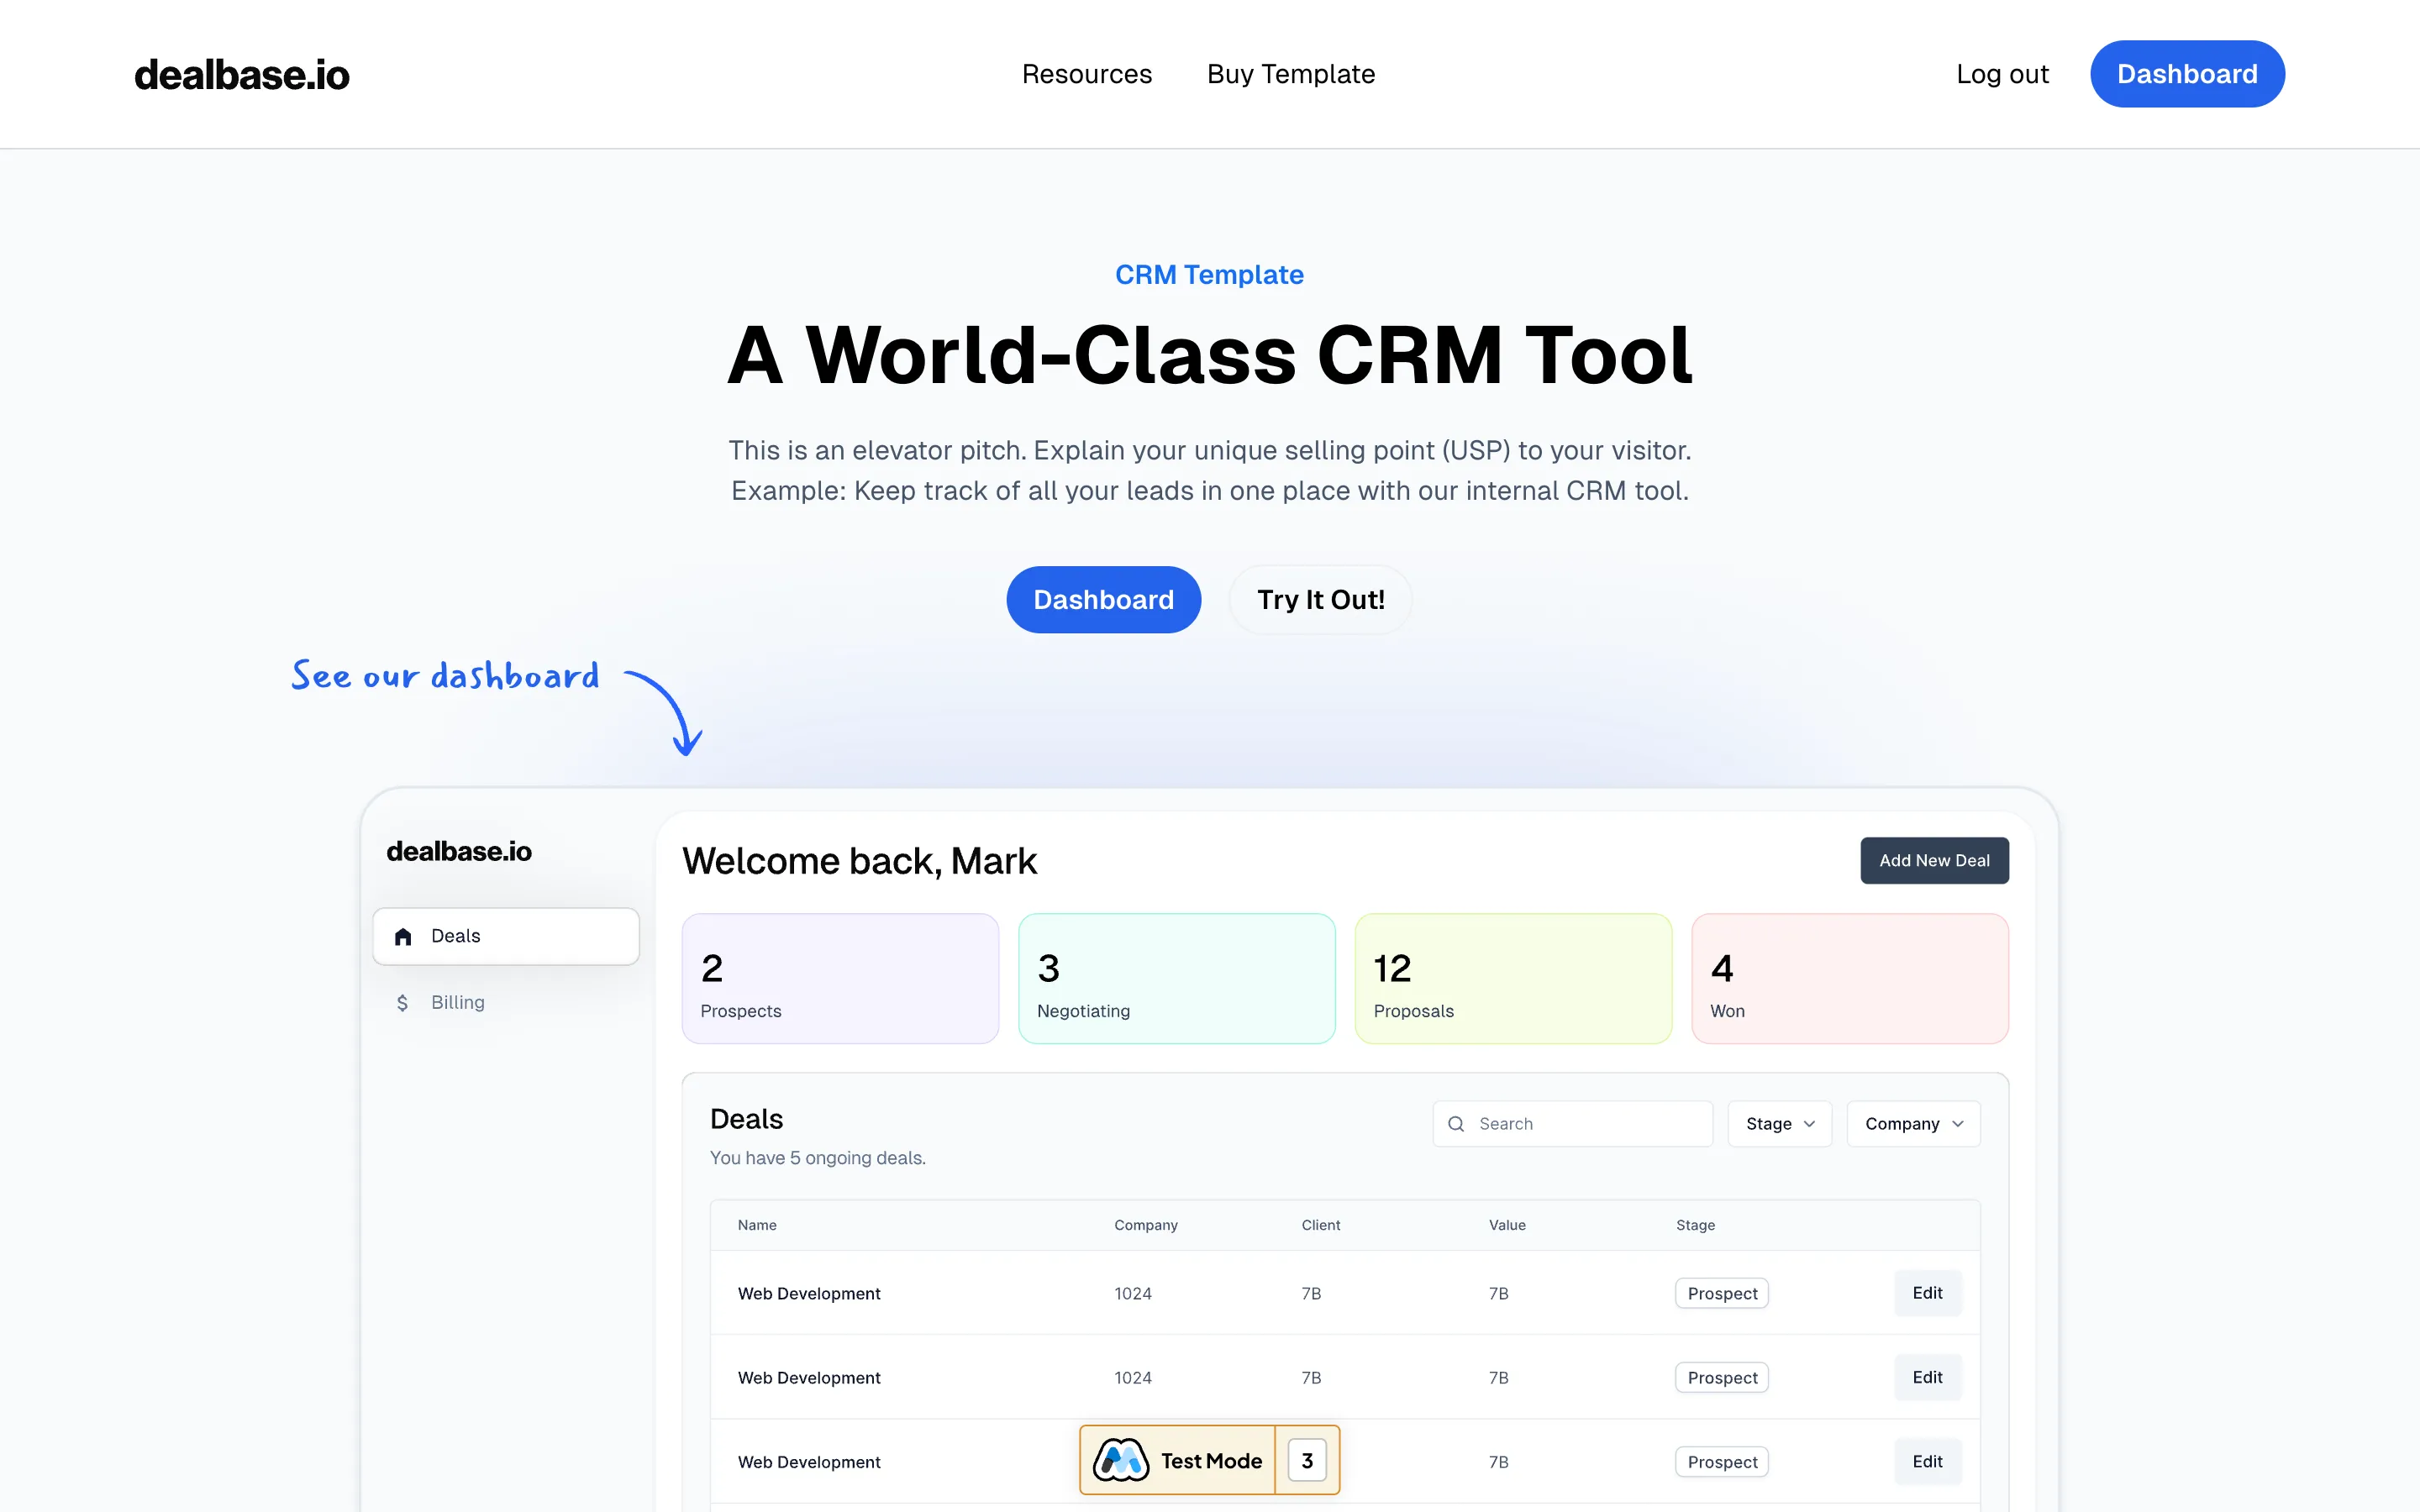This screenshot has width=2420, height=1512.
Task: Click the Test Mode label
Action: pyautogui.click(x=1211, y=1461)
